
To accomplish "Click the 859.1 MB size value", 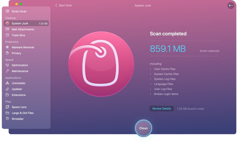I will (x=168, y=49).
